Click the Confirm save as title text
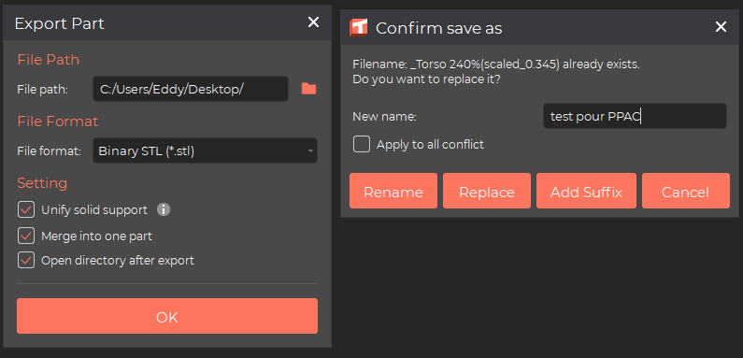The width and height of the screenshot is (743, 358). [438, 28]
